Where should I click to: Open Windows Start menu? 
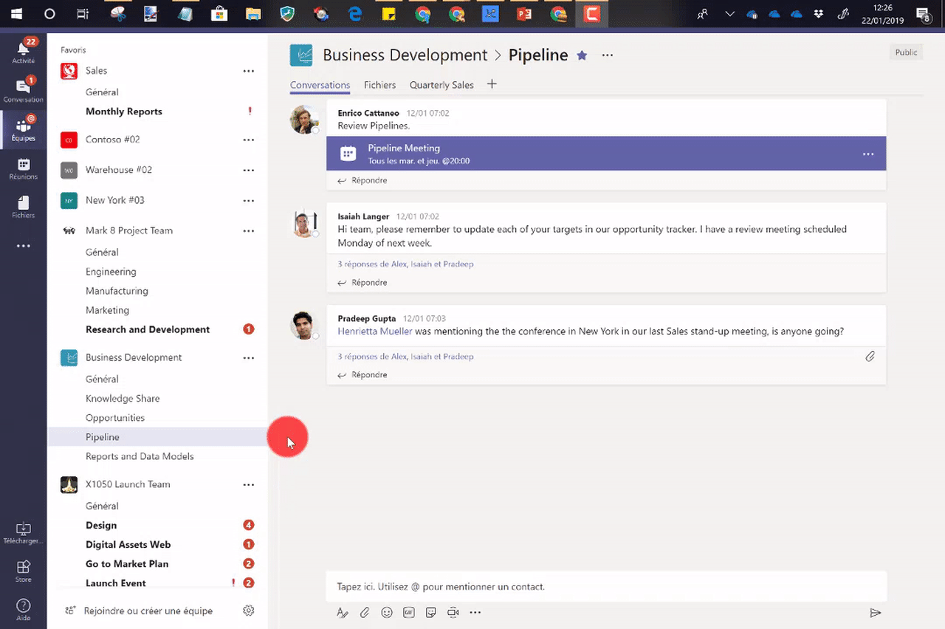16,13
